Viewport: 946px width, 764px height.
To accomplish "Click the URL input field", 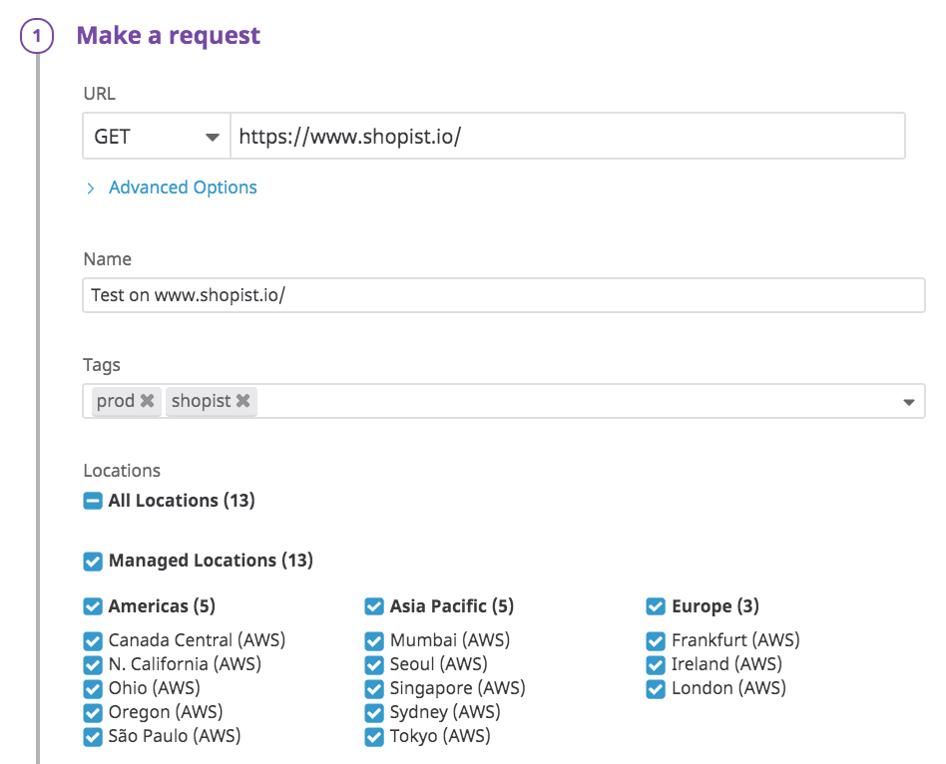I will point(567,137).
